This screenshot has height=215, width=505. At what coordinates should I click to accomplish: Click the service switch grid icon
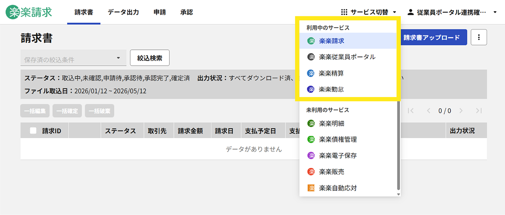pyautogui.click(x=344, y=12)
